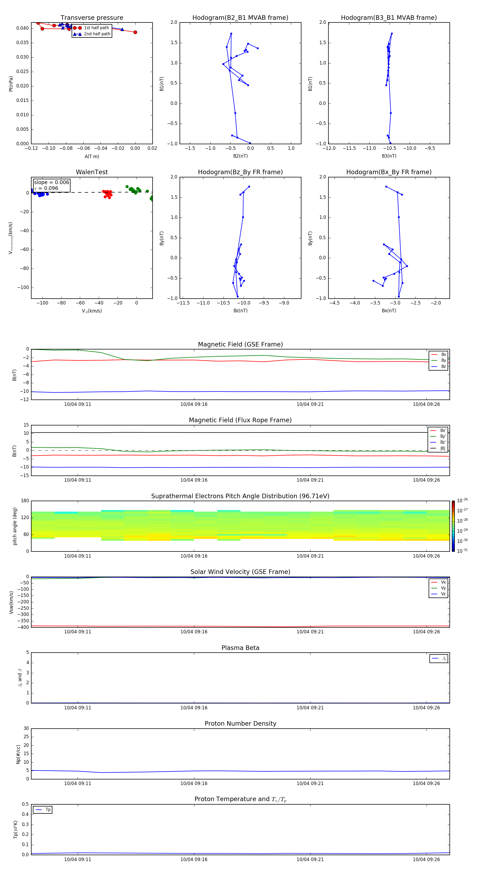Image resolution: width=481 pixels, height=883 pixels.
Task: Click the "Plasma Beta" panel title
Action: click(240, 648)
